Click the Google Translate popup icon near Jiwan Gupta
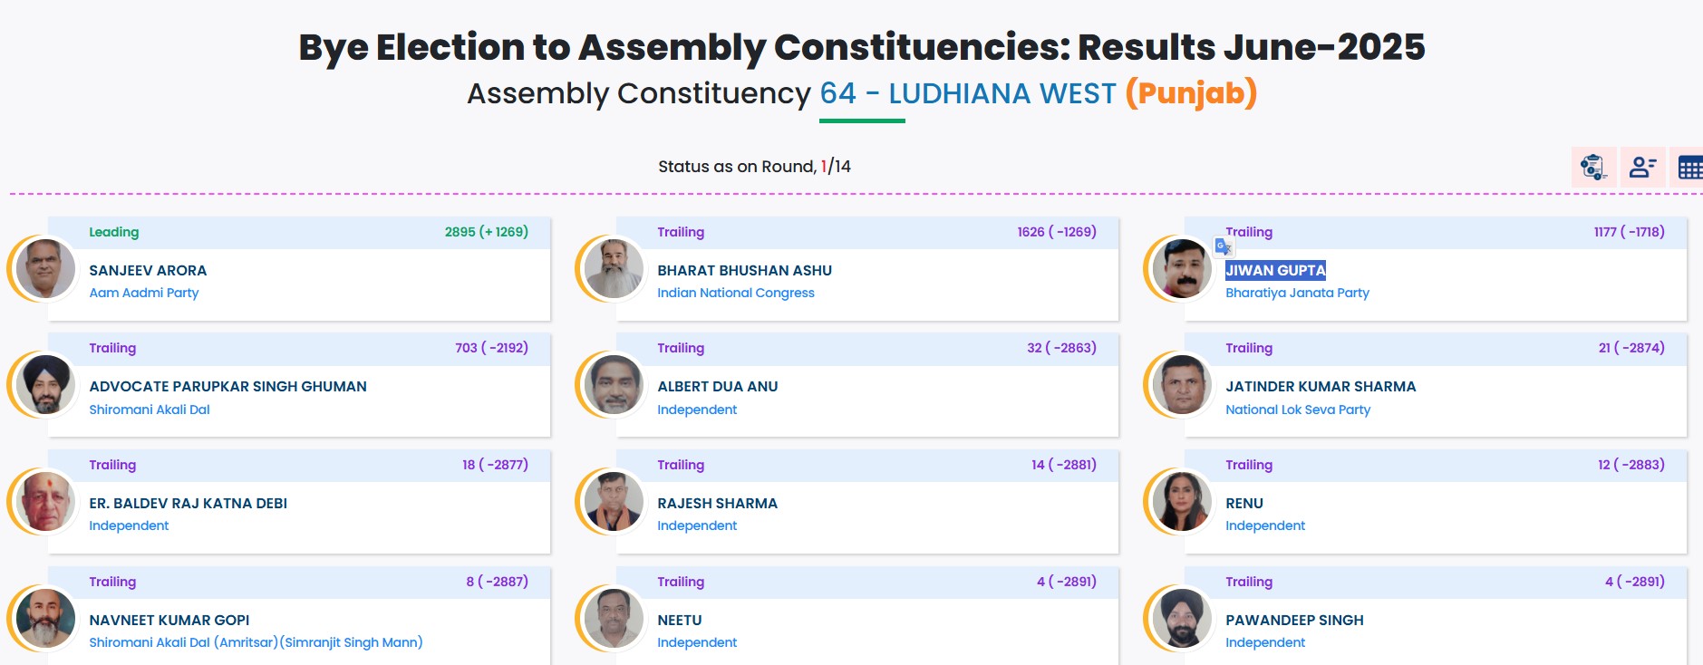This screenshot has width=1703, height=665. [1222, 246]
